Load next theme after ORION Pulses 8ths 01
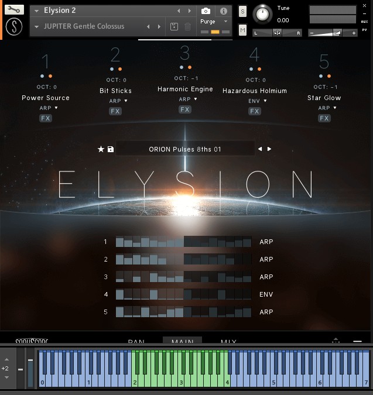Screen dimensions: 373x395 [x=269, y=149]
